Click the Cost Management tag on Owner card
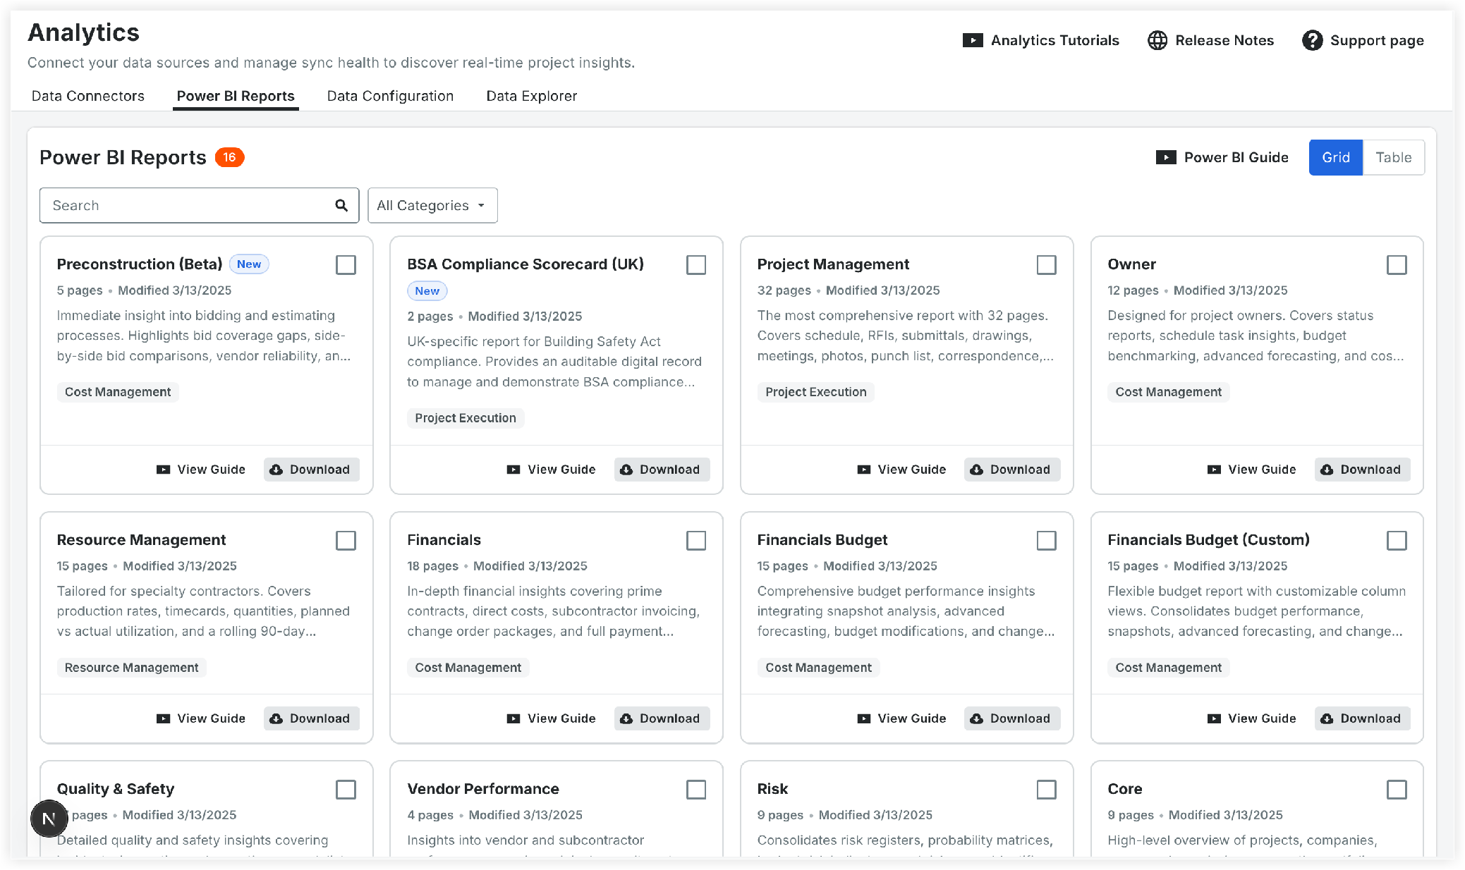Screen dimensions: 1465x870 pos(1168,392)
